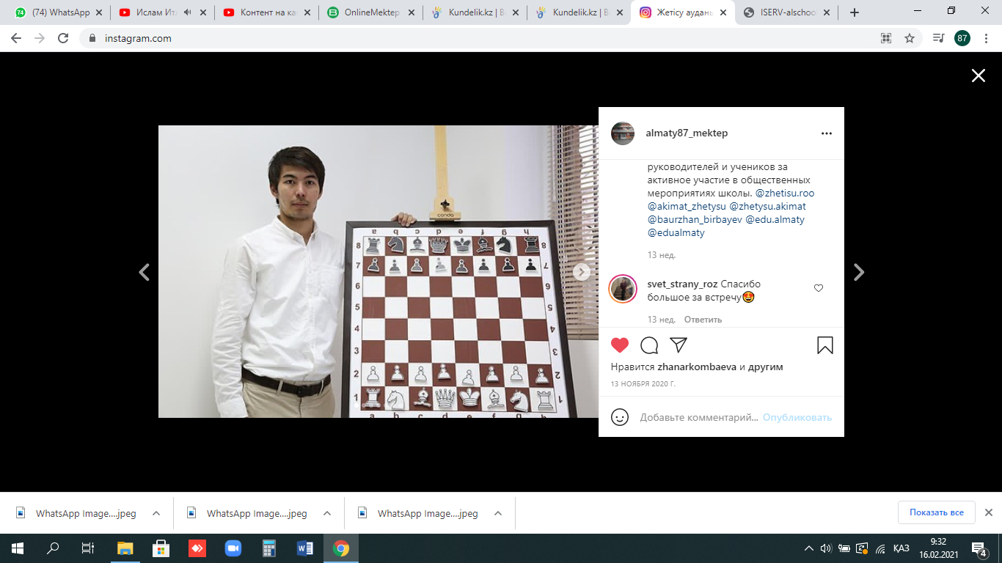
Task: Mute the Ислам YouTube tab audio icon
Action: [x=188, y=12]
